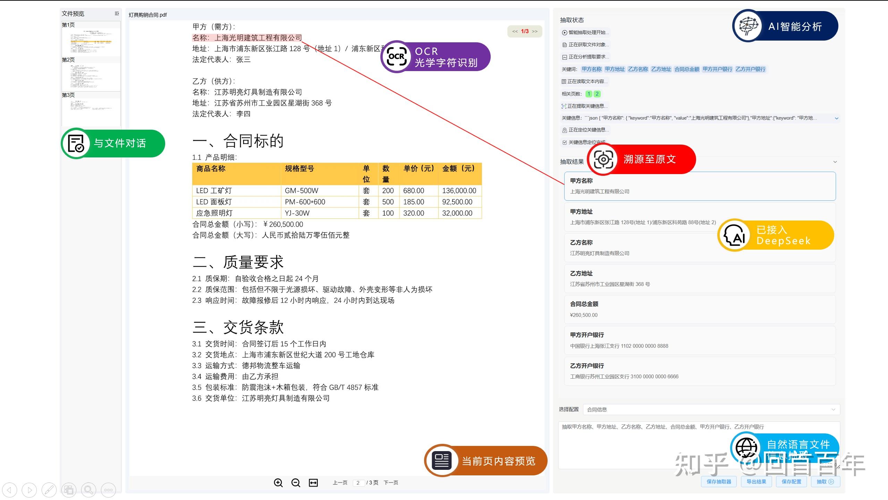Start extraction with the 抽取 button
The height and width of the screenshot is (500, 888).
click(826, 481)
